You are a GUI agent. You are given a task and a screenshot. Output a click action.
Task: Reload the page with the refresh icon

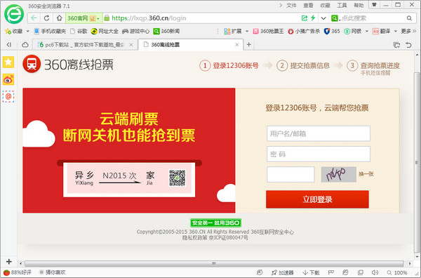point(46,18)
